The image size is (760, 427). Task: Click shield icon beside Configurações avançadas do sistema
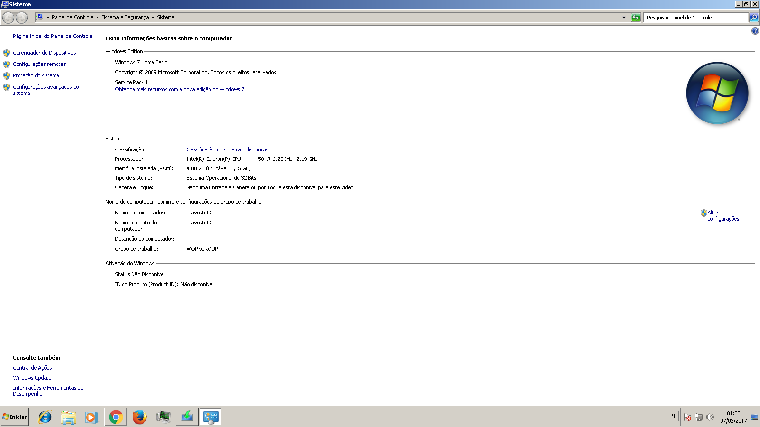(7, 87)
